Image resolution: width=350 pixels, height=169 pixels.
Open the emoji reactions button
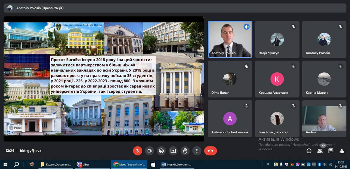[161, 151]
